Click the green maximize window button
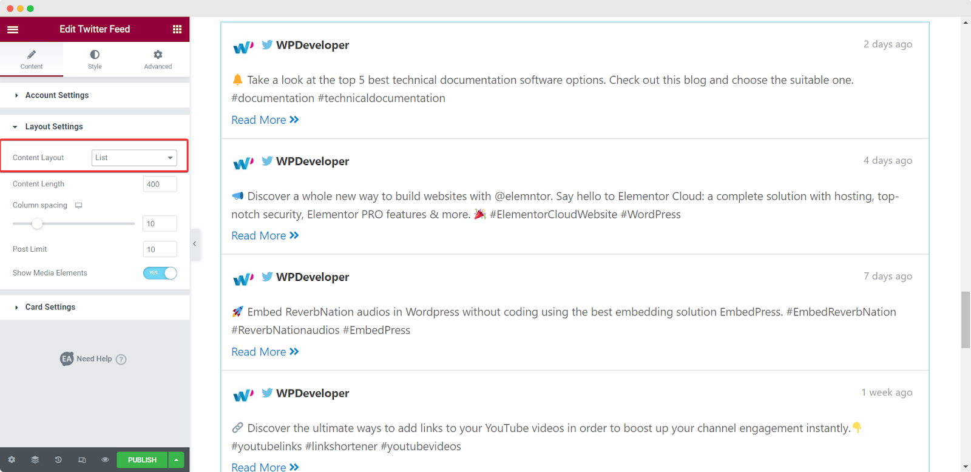This screenshot has height=472, width=971. [x=30, y=8]
